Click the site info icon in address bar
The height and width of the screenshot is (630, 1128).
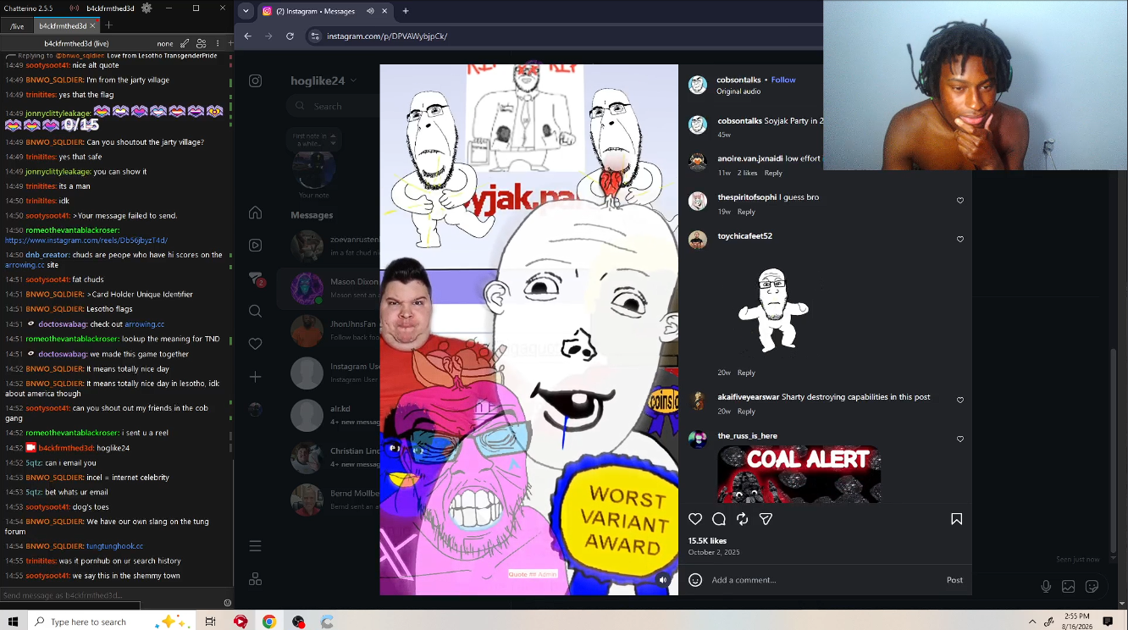click(315, 36)
